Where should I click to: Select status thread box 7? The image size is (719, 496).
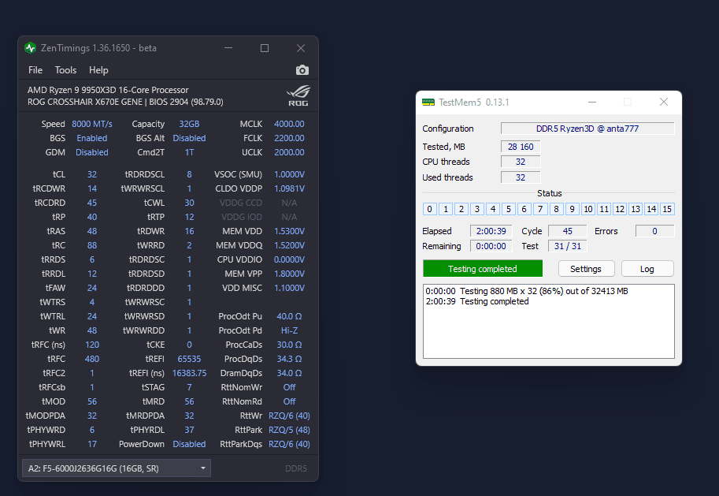pos(540,209)
